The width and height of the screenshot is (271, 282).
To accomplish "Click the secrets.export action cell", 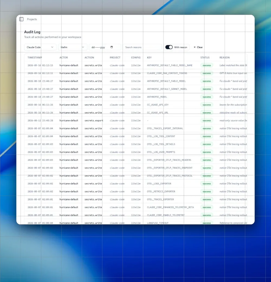I will [94, 120].
